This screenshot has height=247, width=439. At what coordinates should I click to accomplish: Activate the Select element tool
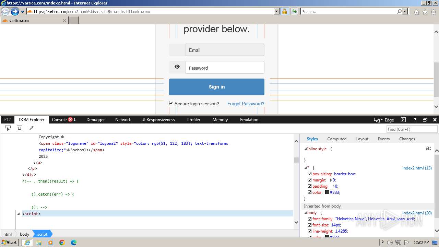tap(8, 128)
